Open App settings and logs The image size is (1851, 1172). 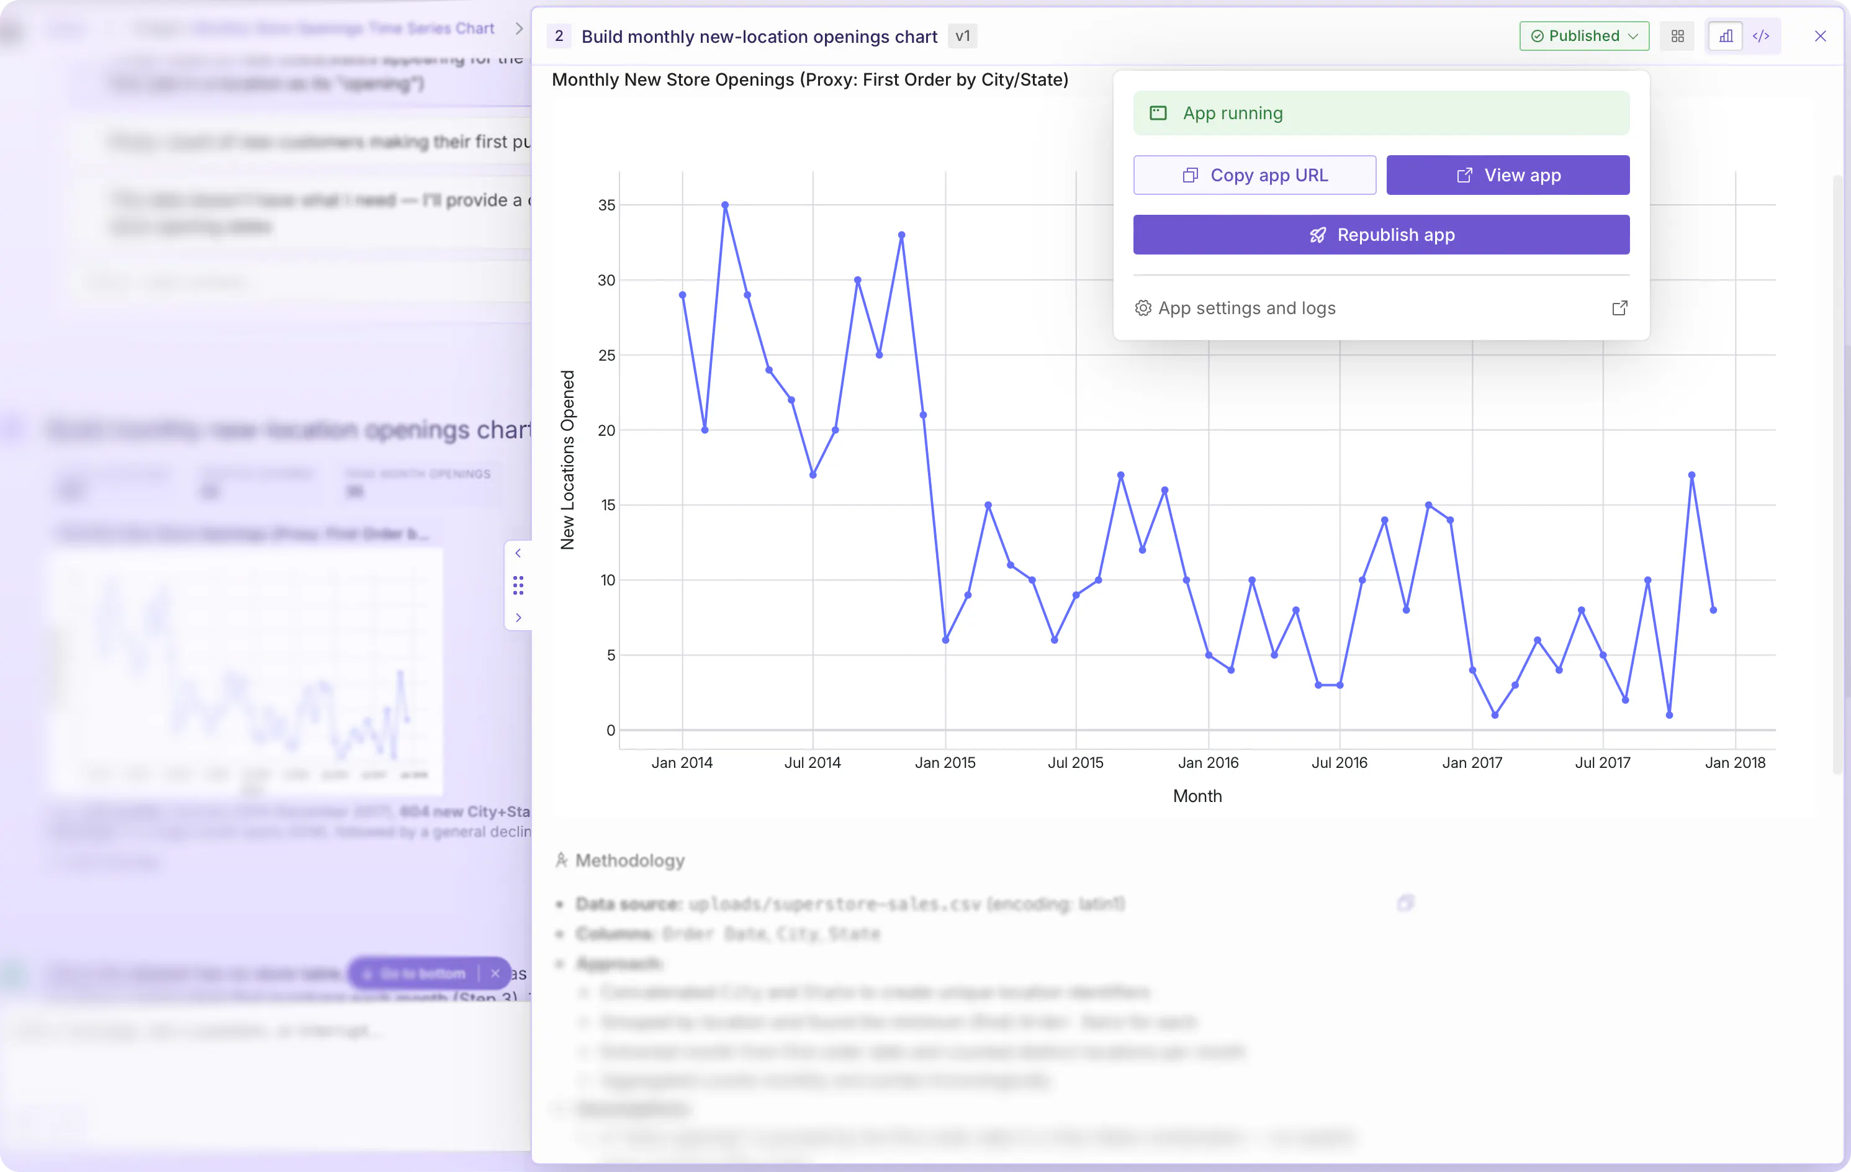click(1381, 308)
